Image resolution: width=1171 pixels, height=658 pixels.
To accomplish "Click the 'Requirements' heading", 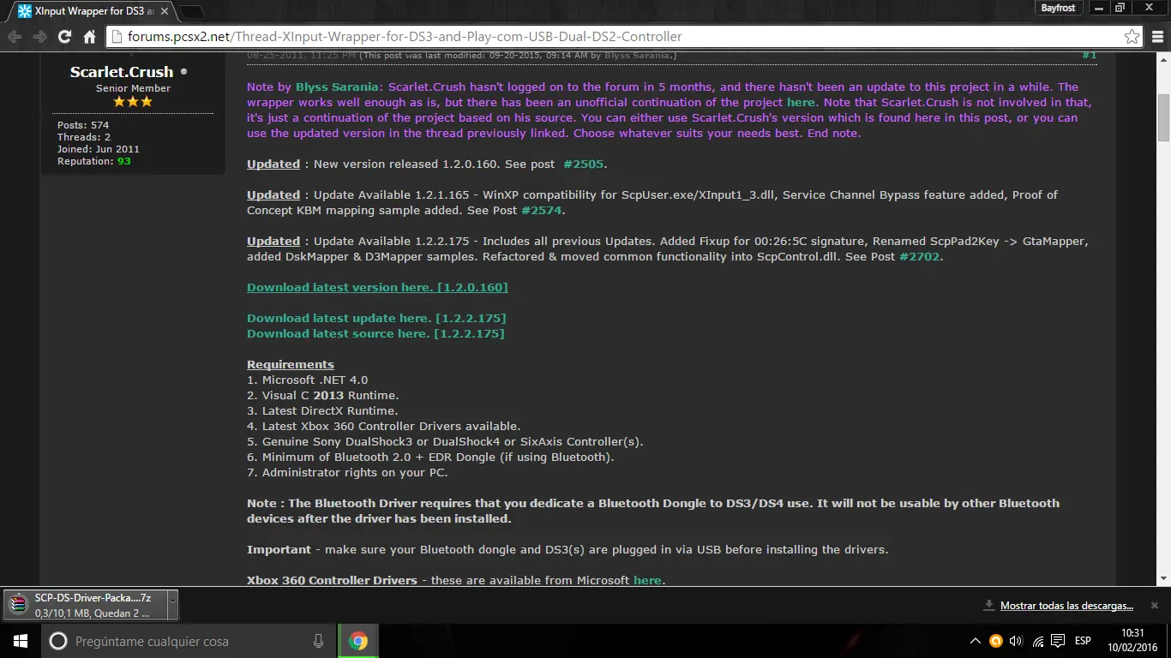I will click(x=291, y=364).
